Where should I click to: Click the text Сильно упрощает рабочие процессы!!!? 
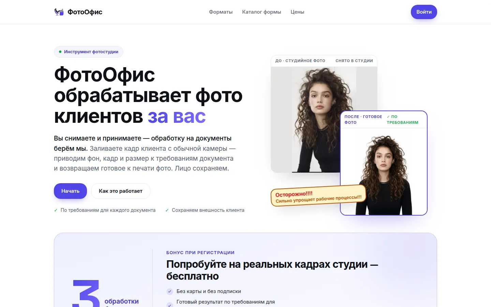click(x=318, y=199)
